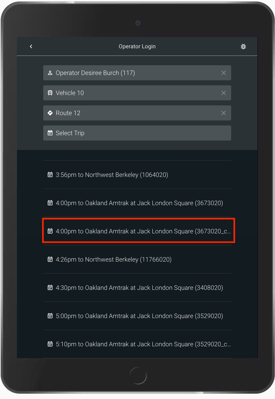Select 4:26pm trip to Northwest Berkeley

[113, 259]
